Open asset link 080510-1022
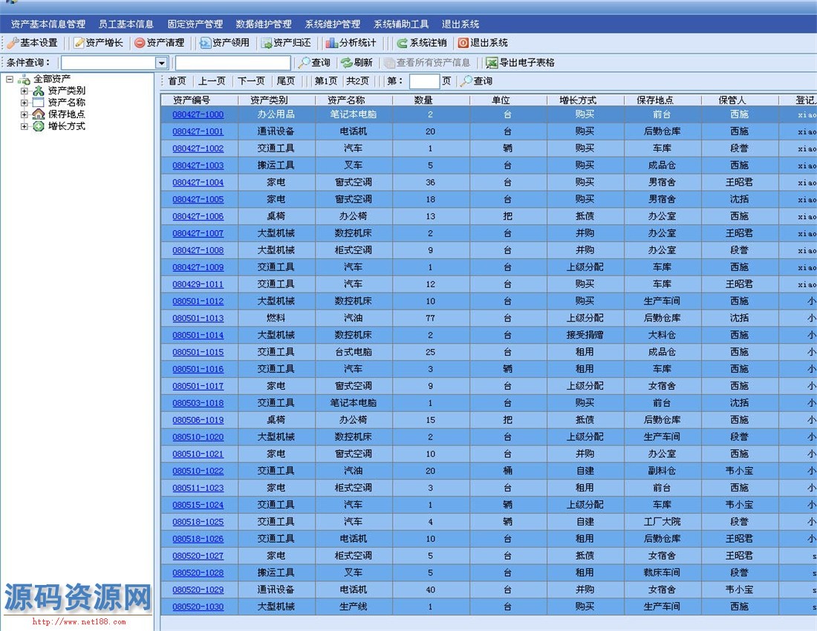This screenshot has width=817, height=631. [198, 471]
